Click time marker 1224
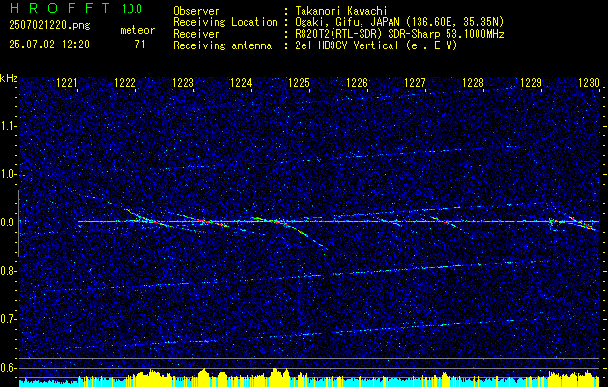Viewport: 608px width, 387px height. [x=242, y=82]
